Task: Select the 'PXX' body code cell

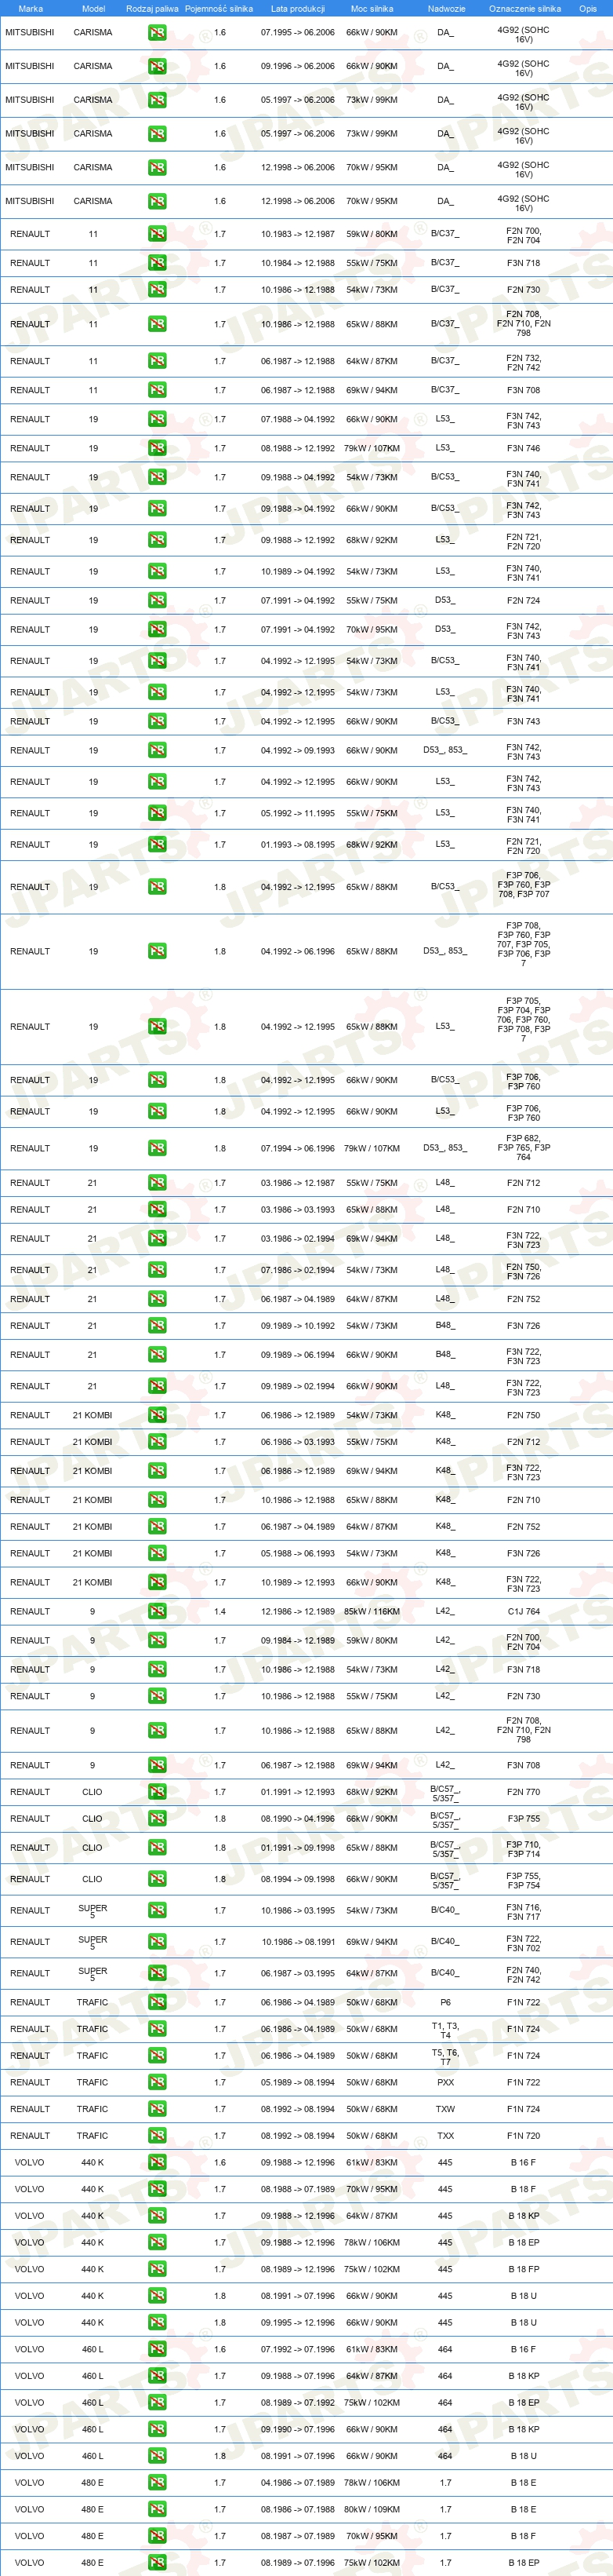Action: (445, 2083)
